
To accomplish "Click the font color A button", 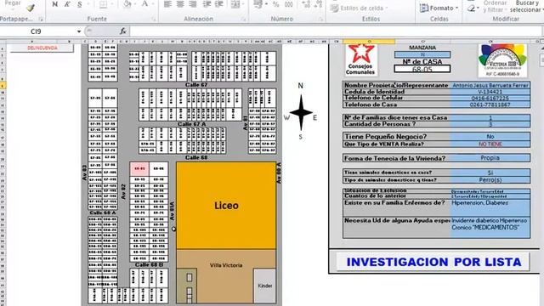I will coord(144,4).
